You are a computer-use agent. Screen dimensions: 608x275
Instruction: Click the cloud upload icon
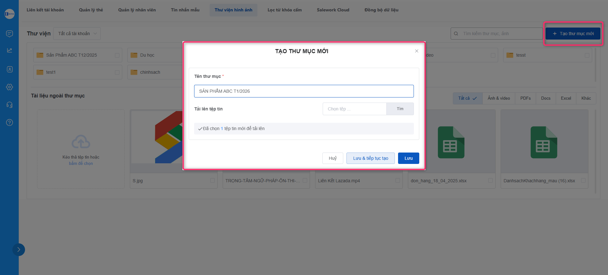81,142
